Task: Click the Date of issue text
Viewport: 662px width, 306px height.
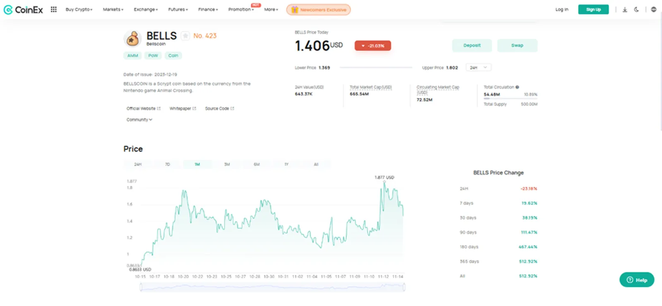Action: coord(150,75)
